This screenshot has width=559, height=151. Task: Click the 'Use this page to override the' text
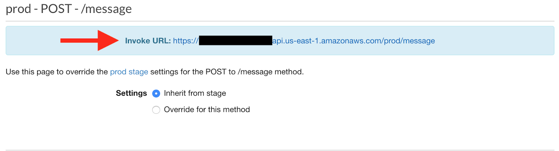click(x=57, y=72)
